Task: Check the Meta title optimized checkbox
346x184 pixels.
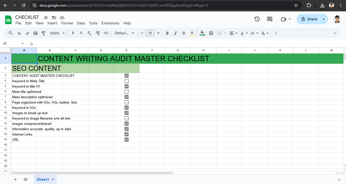Action: pyautogui.click(x=127, y=92)
